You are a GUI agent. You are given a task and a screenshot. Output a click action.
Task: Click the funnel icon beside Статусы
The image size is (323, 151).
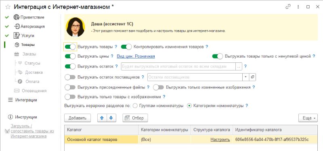[x=20, y=63]
